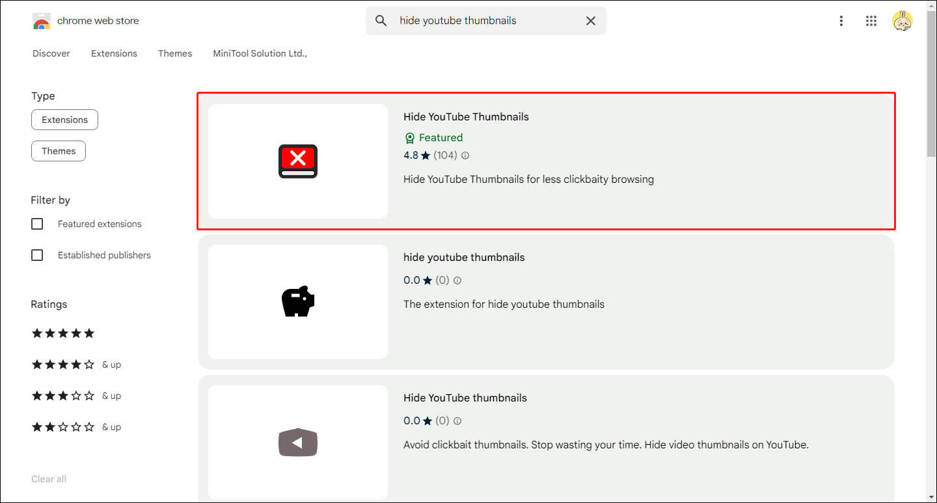This screenshot has height=503, width=937.
Task: Clear the search with the X icon
Action: pyautogui.click(x=591, y=21)
